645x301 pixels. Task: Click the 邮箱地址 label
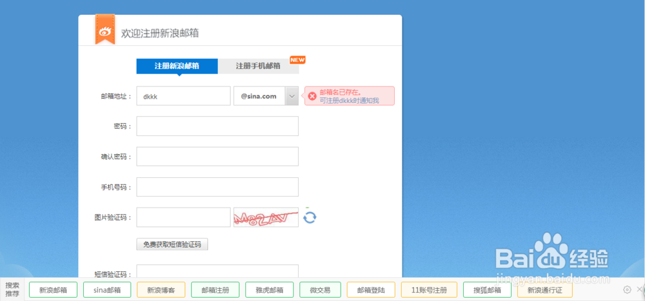click(x=116, y=96)
